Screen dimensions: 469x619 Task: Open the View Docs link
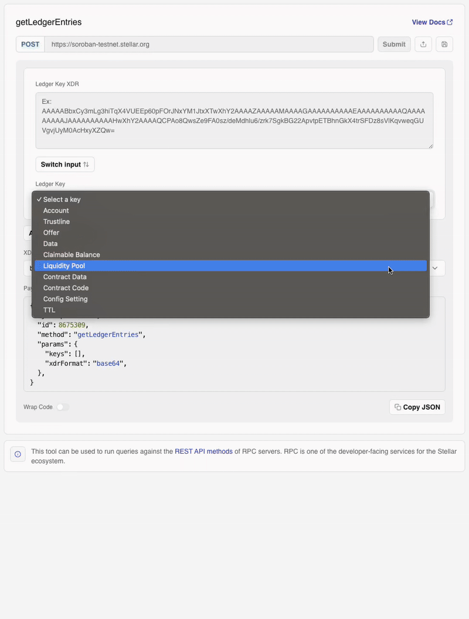[432, 22]
